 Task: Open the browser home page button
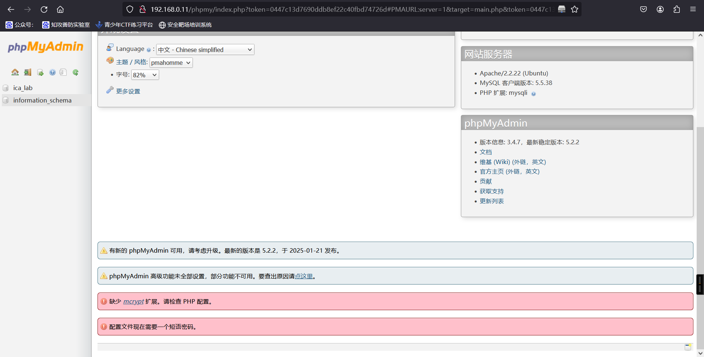pyautogui.click(x=60, y=10)
